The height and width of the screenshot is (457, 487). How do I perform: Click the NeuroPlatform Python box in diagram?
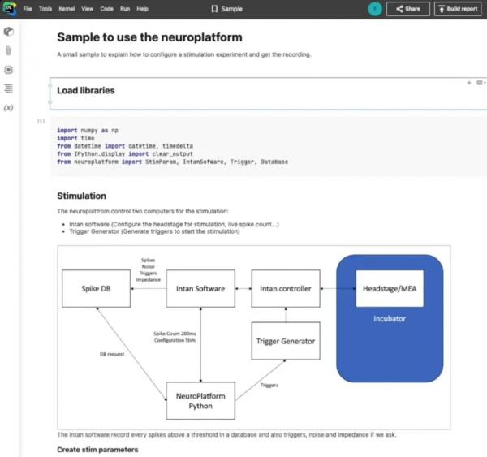point(200,401)
